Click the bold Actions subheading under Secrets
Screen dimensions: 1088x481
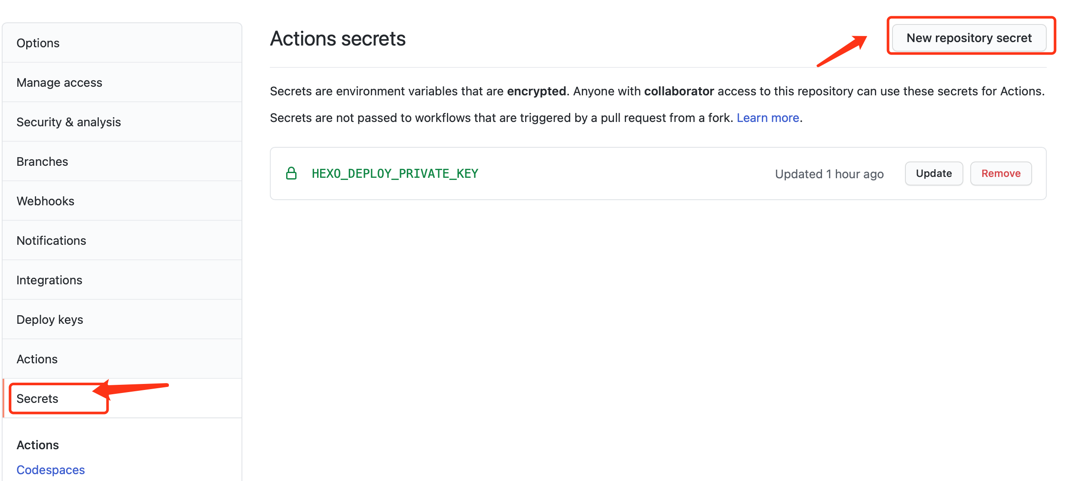(x=38, y=445)
